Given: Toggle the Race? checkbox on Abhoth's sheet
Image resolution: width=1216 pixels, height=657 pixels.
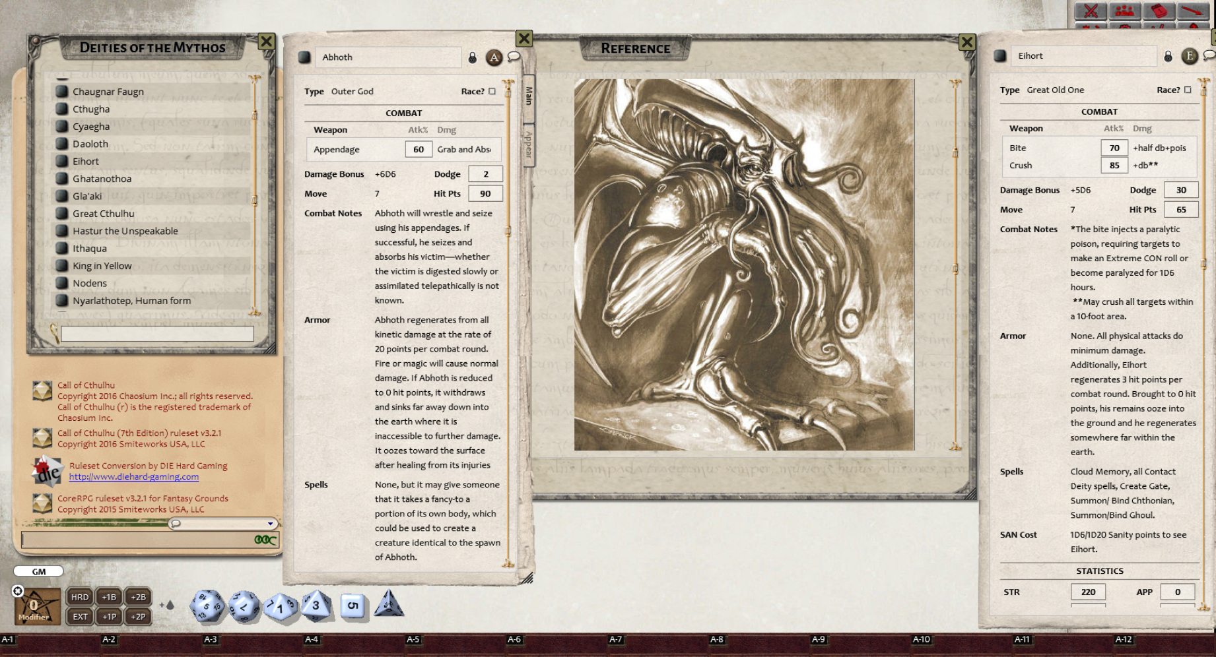Looking at the screenshot, I should click(x=490, y=91).
